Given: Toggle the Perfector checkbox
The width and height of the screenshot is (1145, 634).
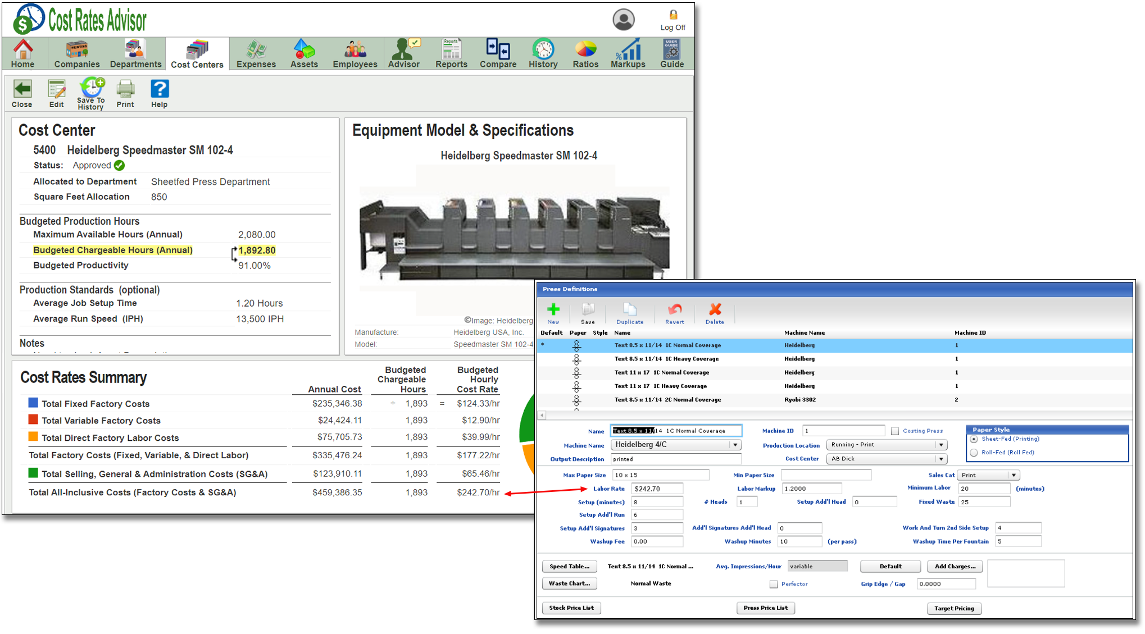Looking at the screenshot, I should click(774, 585).
